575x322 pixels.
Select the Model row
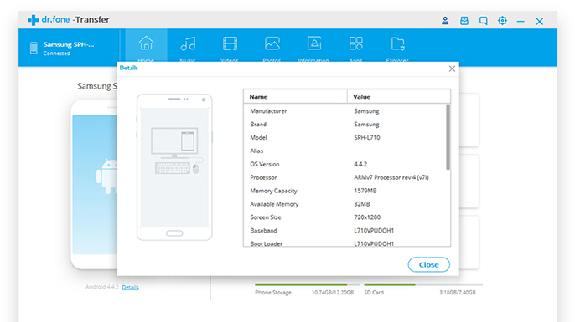344,137
